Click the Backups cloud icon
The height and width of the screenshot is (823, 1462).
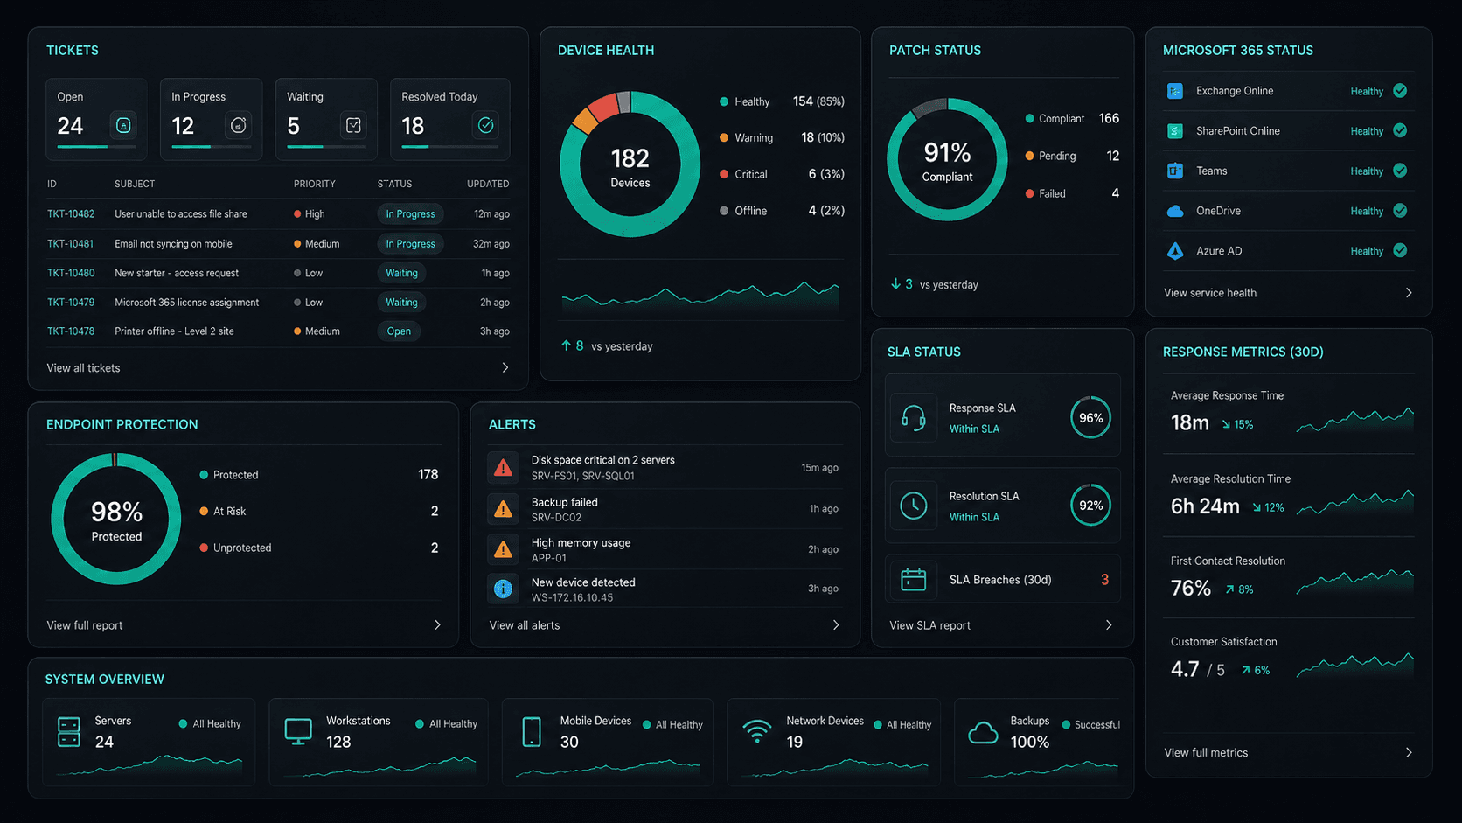tap(983, 733)
